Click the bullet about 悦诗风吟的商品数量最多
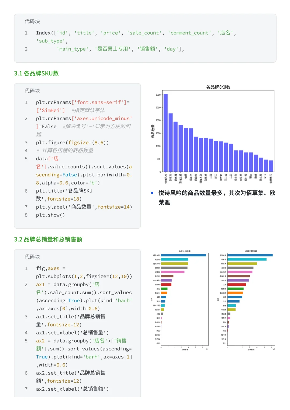The width and height of the screenshot is (290, 410). click(217, 198)
